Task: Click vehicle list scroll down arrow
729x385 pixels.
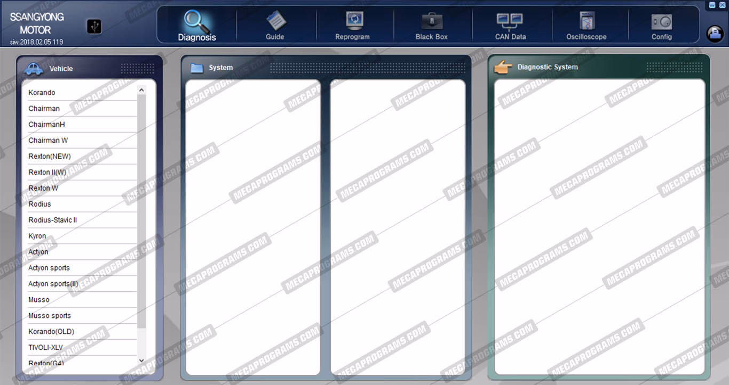Action: tap(141, 361)
